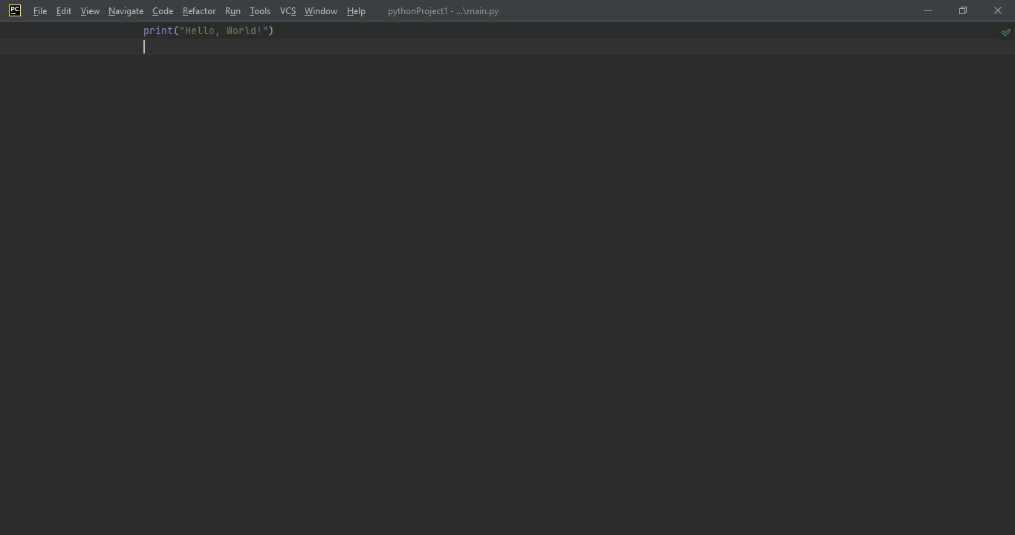
Task: Click the green 'No problems found' indicator
Action: tap(1006, 32)
